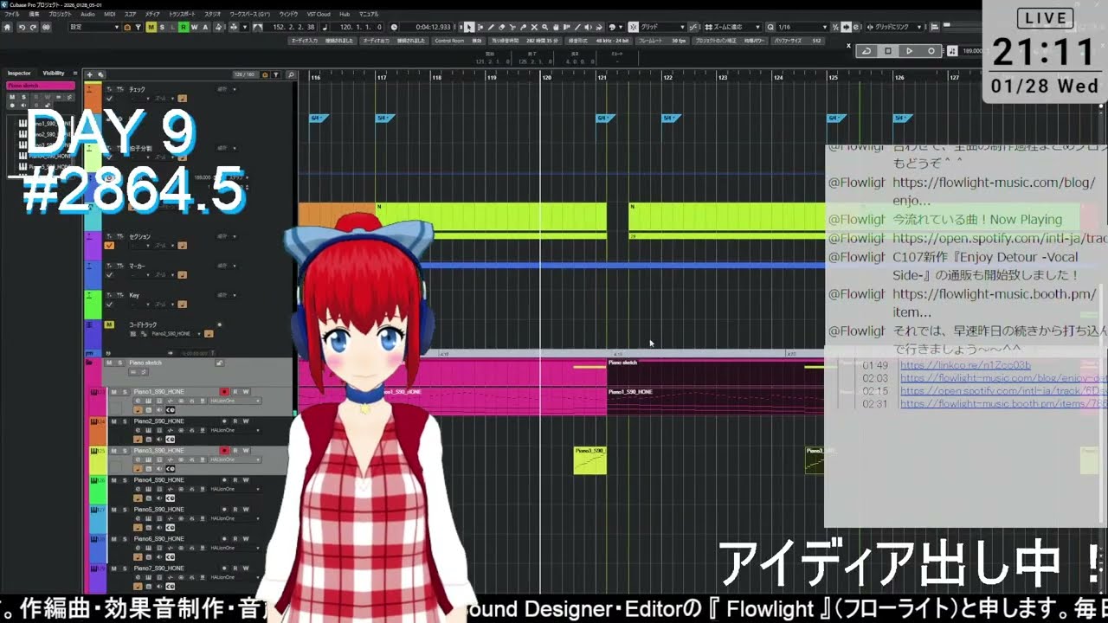Click the lock icon on Piano sketch folder
The width and height of the screenshot is (1108, 623).
[220, 363]
